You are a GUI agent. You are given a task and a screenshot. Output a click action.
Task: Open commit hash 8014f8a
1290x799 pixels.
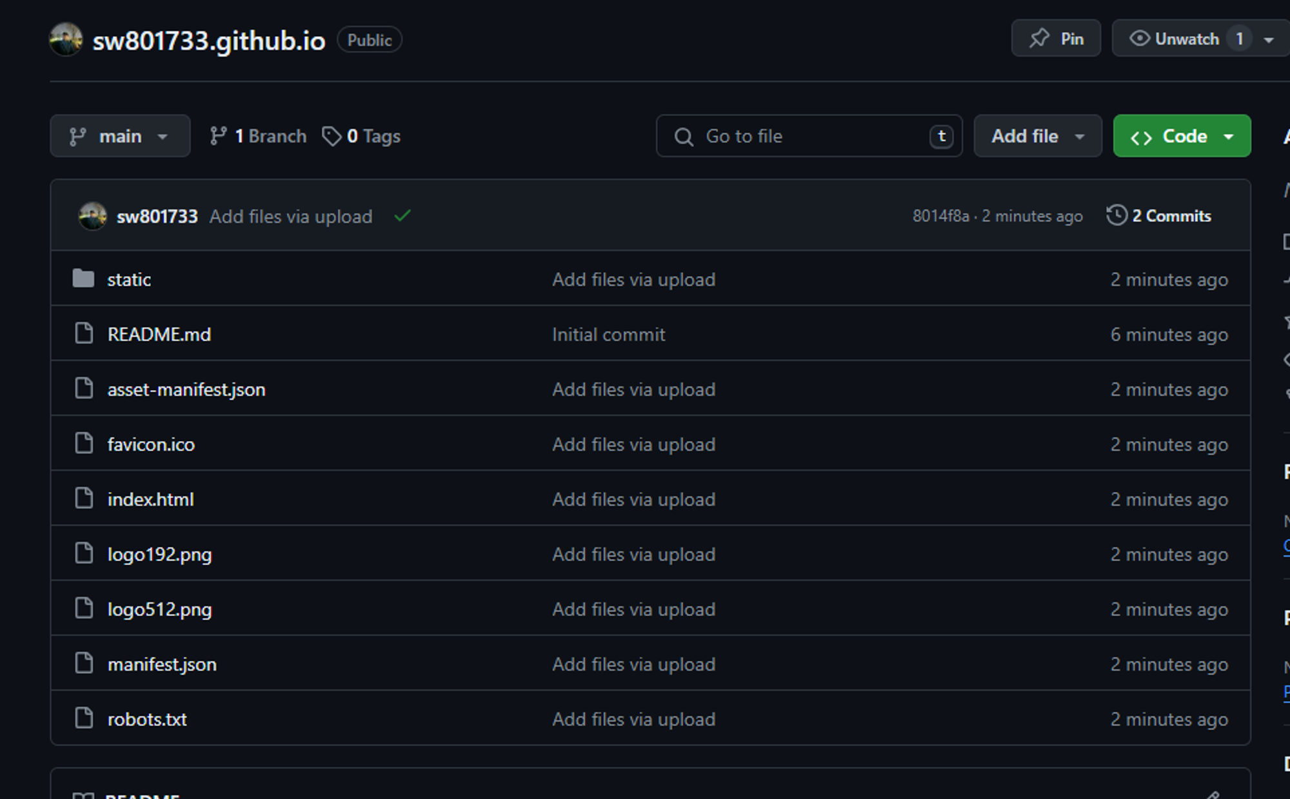(x=940, y=216)
